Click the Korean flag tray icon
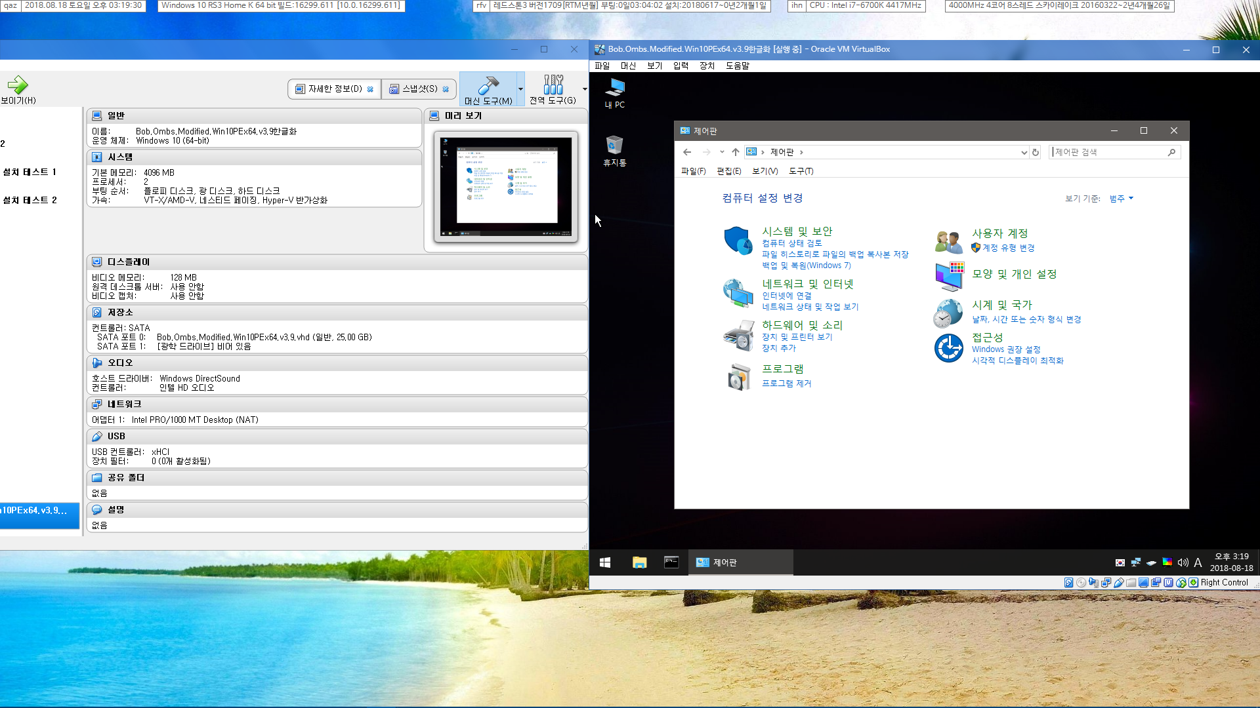Screen dimensions: 1260x708 click(x=1120, y=562)
